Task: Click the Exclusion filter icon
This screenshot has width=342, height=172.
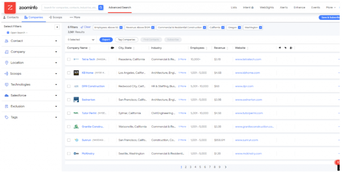Action: [7, 107]
